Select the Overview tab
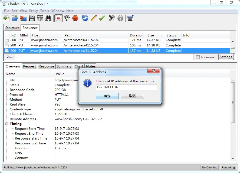 click(13, 66)
